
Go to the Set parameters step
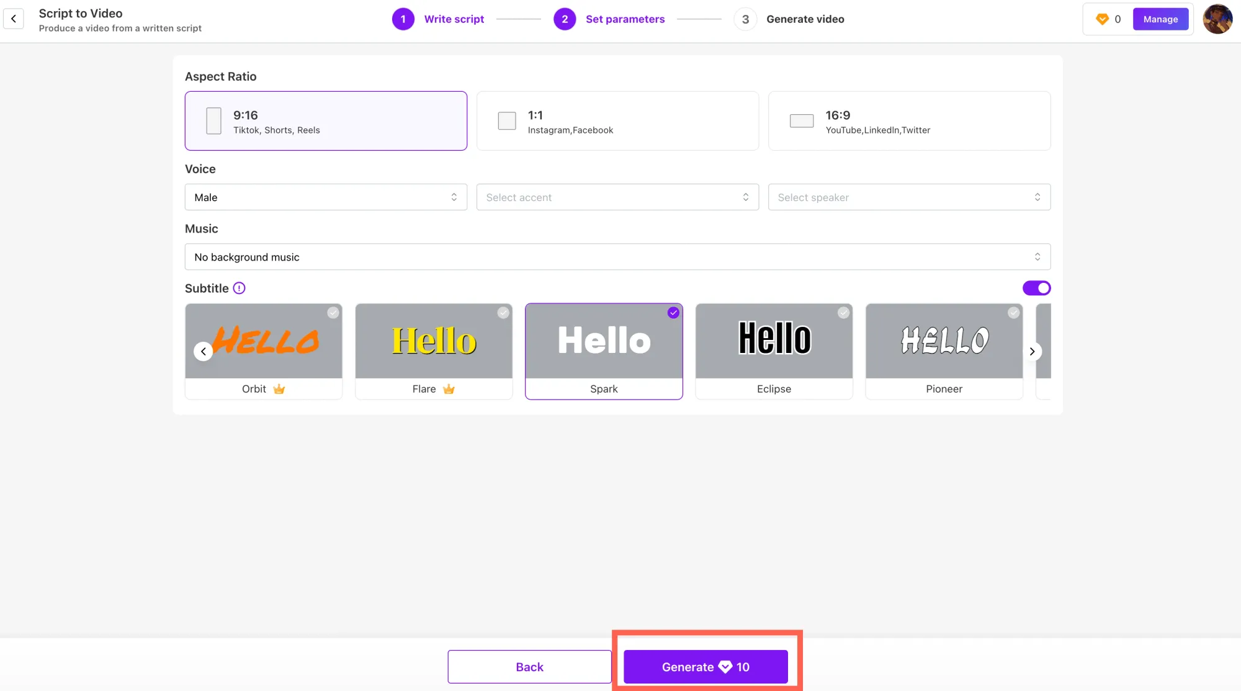[625, 19]
